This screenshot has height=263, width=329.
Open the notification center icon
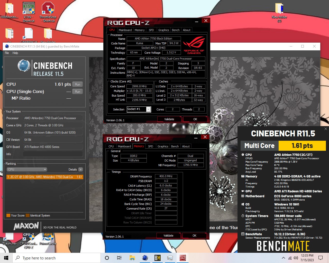[x=321, y=258]
